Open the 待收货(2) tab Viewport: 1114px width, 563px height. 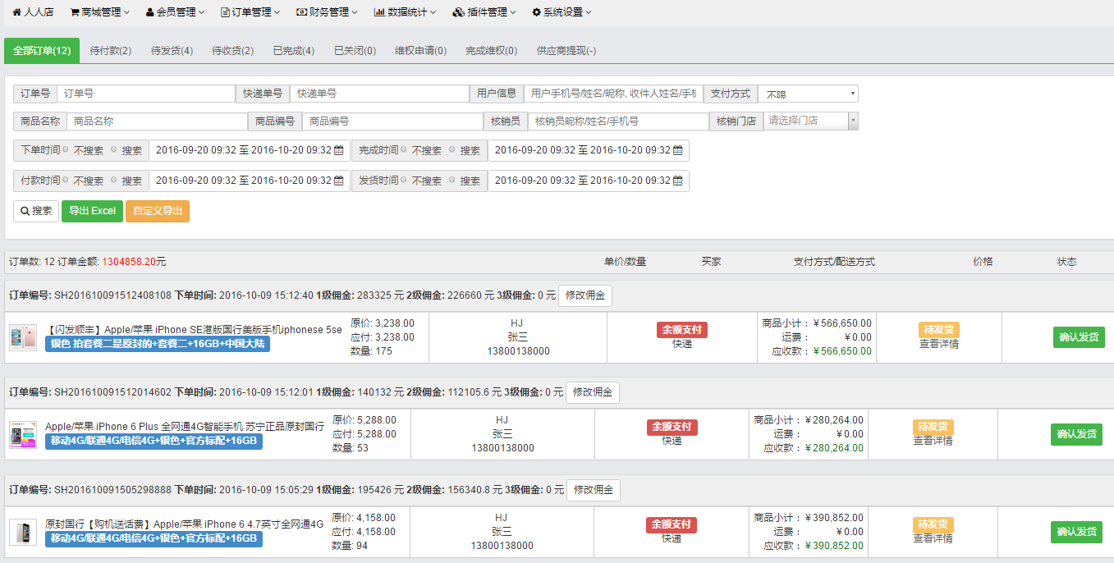pyautogui.click(x=233, y=51)
